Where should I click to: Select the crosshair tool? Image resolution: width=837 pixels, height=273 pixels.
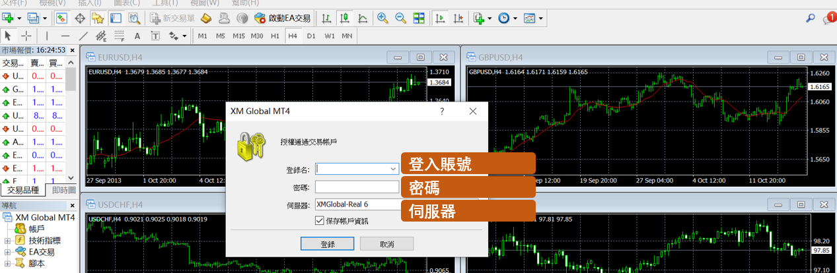coord(26,36)
